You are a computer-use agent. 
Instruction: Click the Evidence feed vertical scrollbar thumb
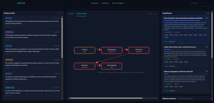tap(62, 38)
